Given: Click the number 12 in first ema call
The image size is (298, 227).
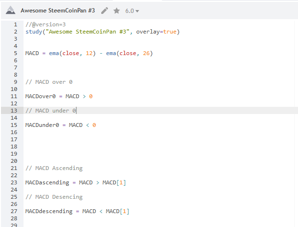Looking at the screenshot, I should click(x=89, y=53).
